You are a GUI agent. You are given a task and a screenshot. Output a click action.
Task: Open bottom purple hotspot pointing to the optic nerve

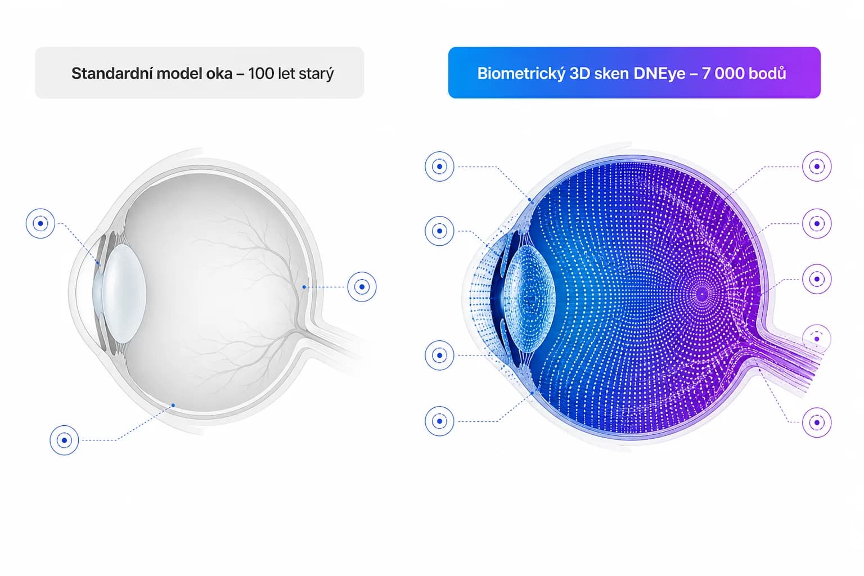[x=817, y=422]
